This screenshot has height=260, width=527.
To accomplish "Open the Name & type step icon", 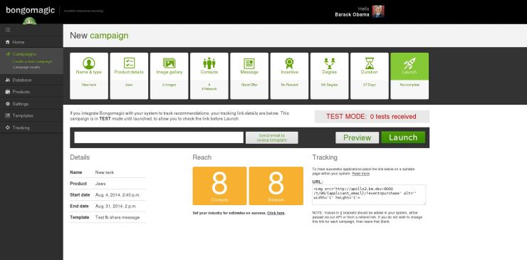I will tap(89, 63).
